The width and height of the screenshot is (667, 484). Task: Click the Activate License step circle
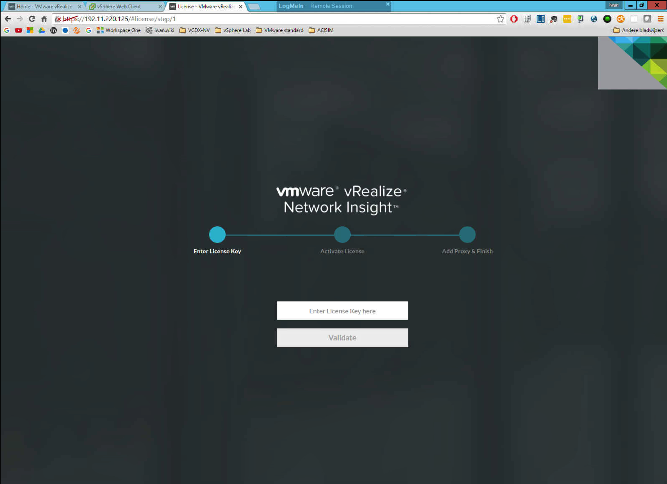point(342,235)
